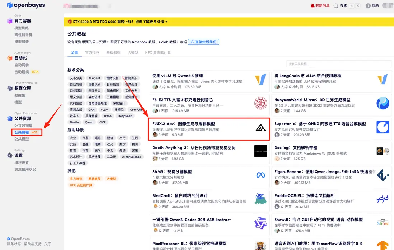Click 帮助与支持 in the footer
The image size is (394, 250).
click(x=33, y=244)
